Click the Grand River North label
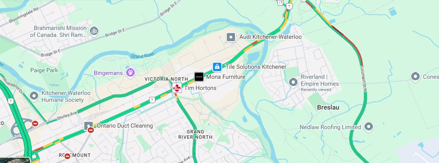The width and height of the screenshot is (439, 163). pyautogui.click(x=196, y=134)
